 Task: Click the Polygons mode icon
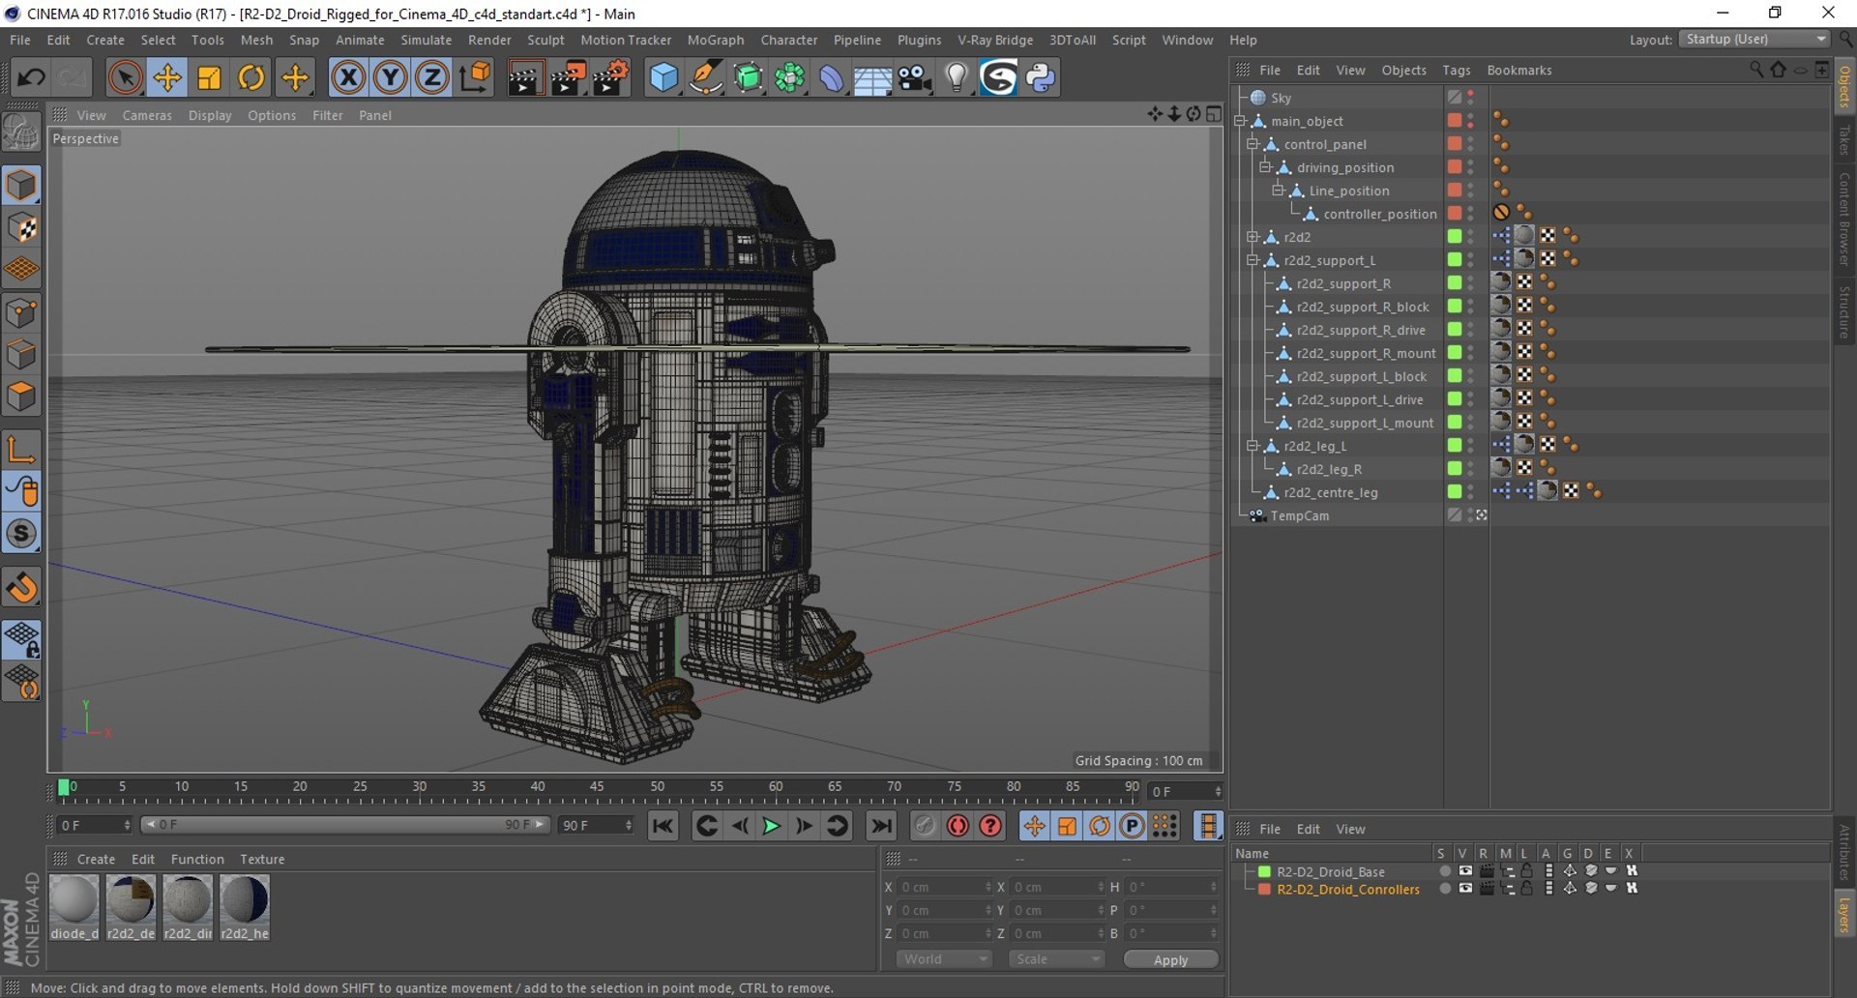tap(21, 396)
